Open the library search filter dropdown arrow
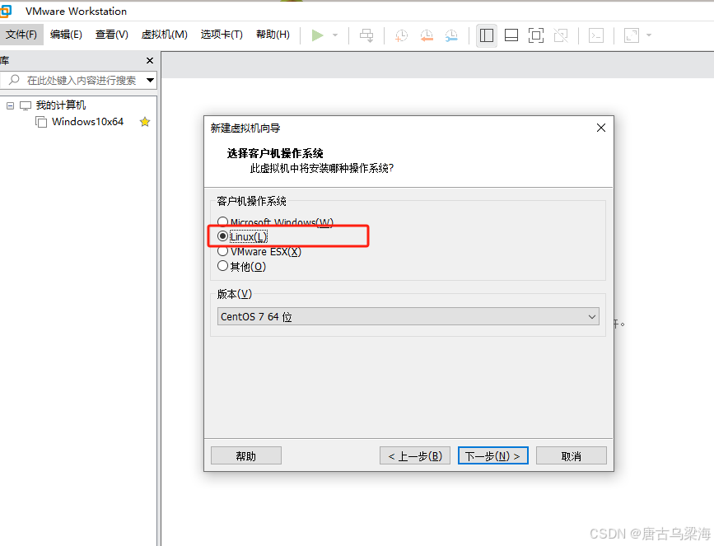 [150, 80]
